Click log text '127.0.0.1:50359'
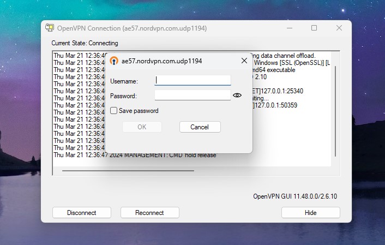Image resolution: width=385 pixels, height=245 pixels. tap(276, 105)
